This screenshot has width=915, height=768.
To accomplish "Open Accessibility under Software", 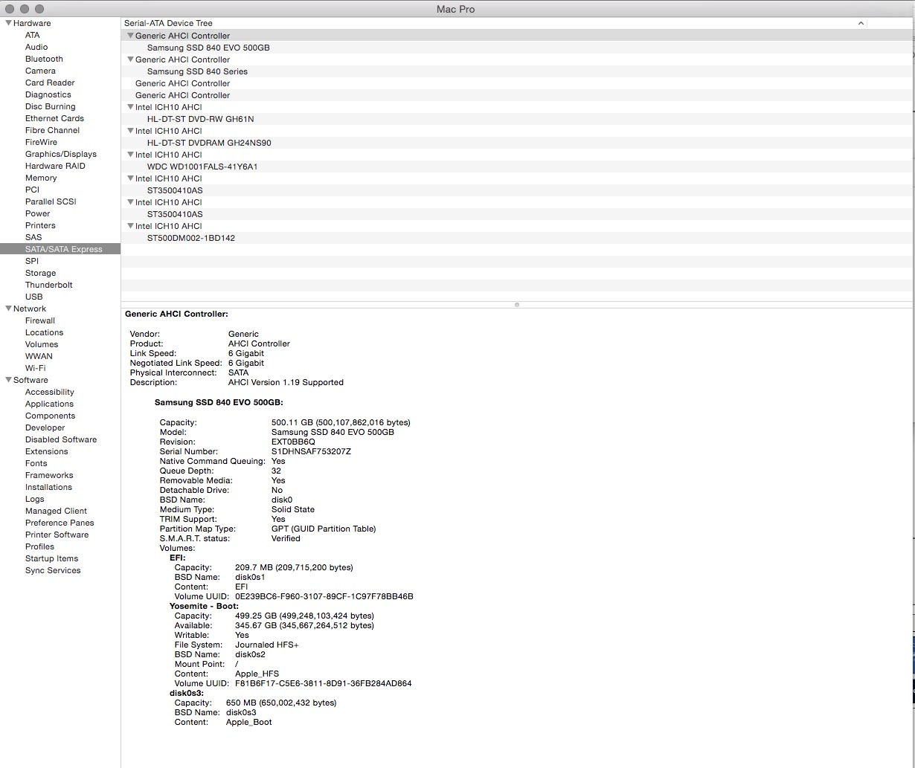I will 50,392.
